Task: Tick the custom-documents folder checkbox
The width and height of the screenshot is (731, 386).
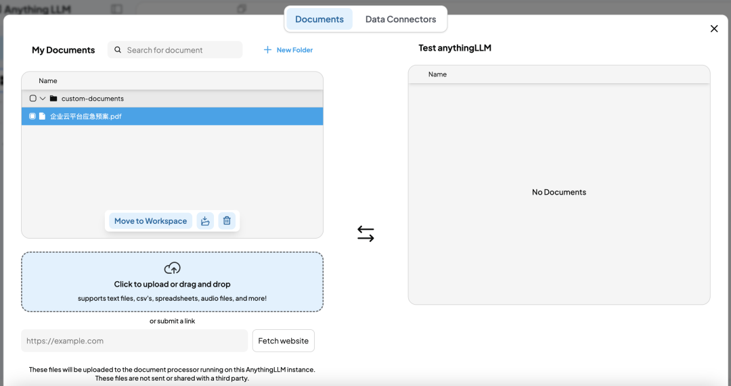Action: tap(32, 98)
